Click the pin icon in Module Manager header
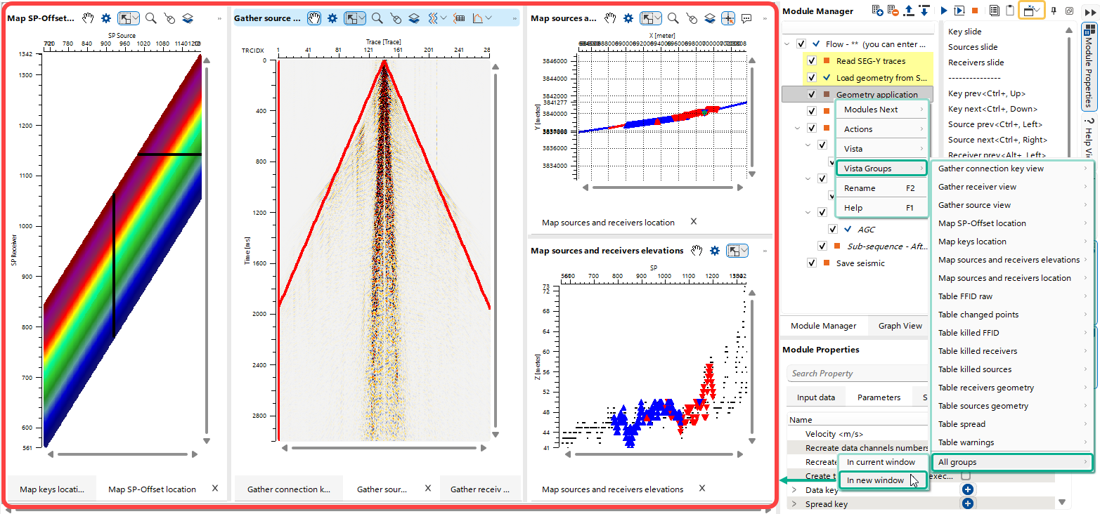Viewport: 1100px width, 514px height. 1053,11
